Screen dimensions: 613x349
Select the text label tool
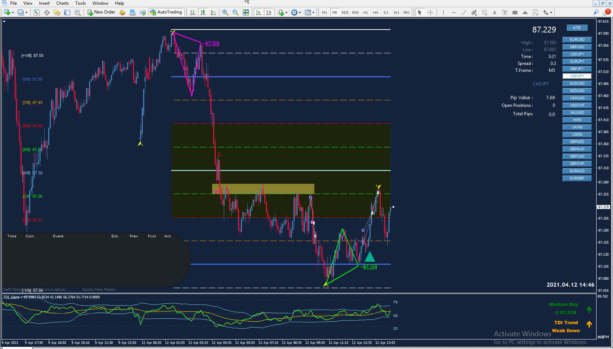[505, 12]
